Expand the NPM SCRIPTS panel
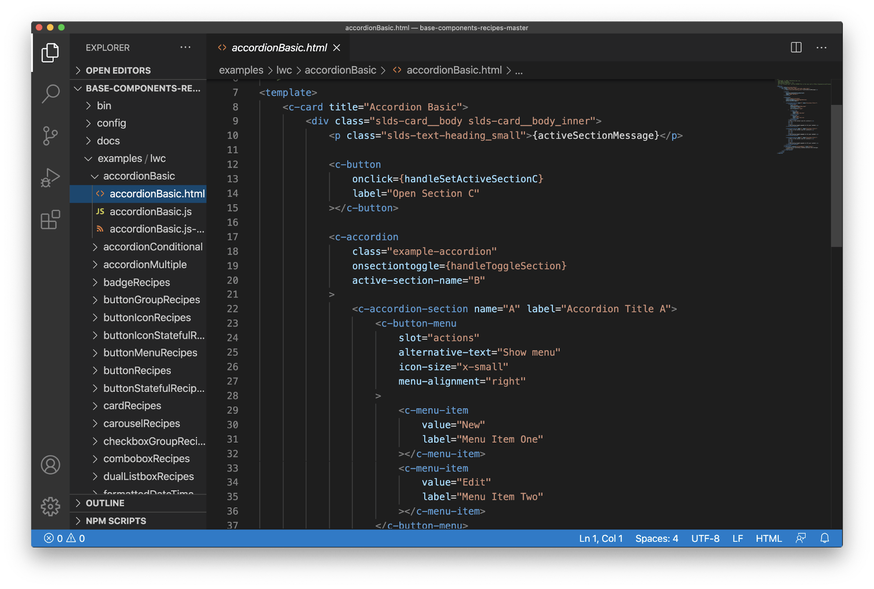The image size is (874, 589). coord(116,521)
